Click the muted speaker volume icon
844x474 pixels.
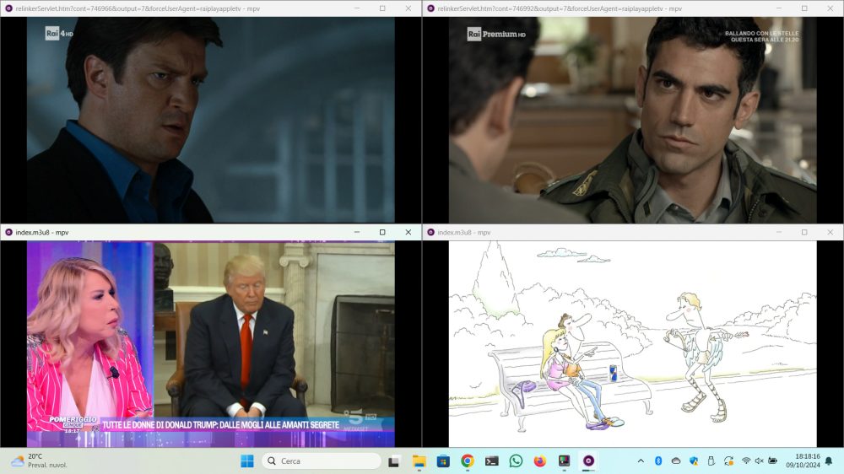point(759,461)
